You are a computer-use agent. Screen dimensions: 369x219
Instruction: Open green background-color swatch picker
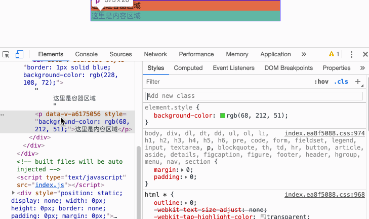click(x=223, y=116)
